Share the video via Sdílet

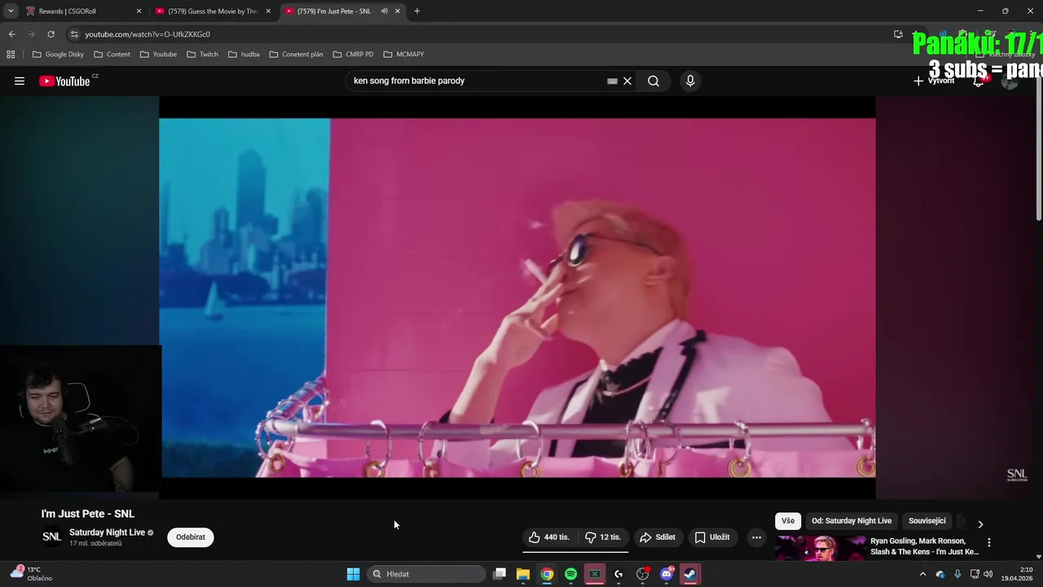point(658,537)
